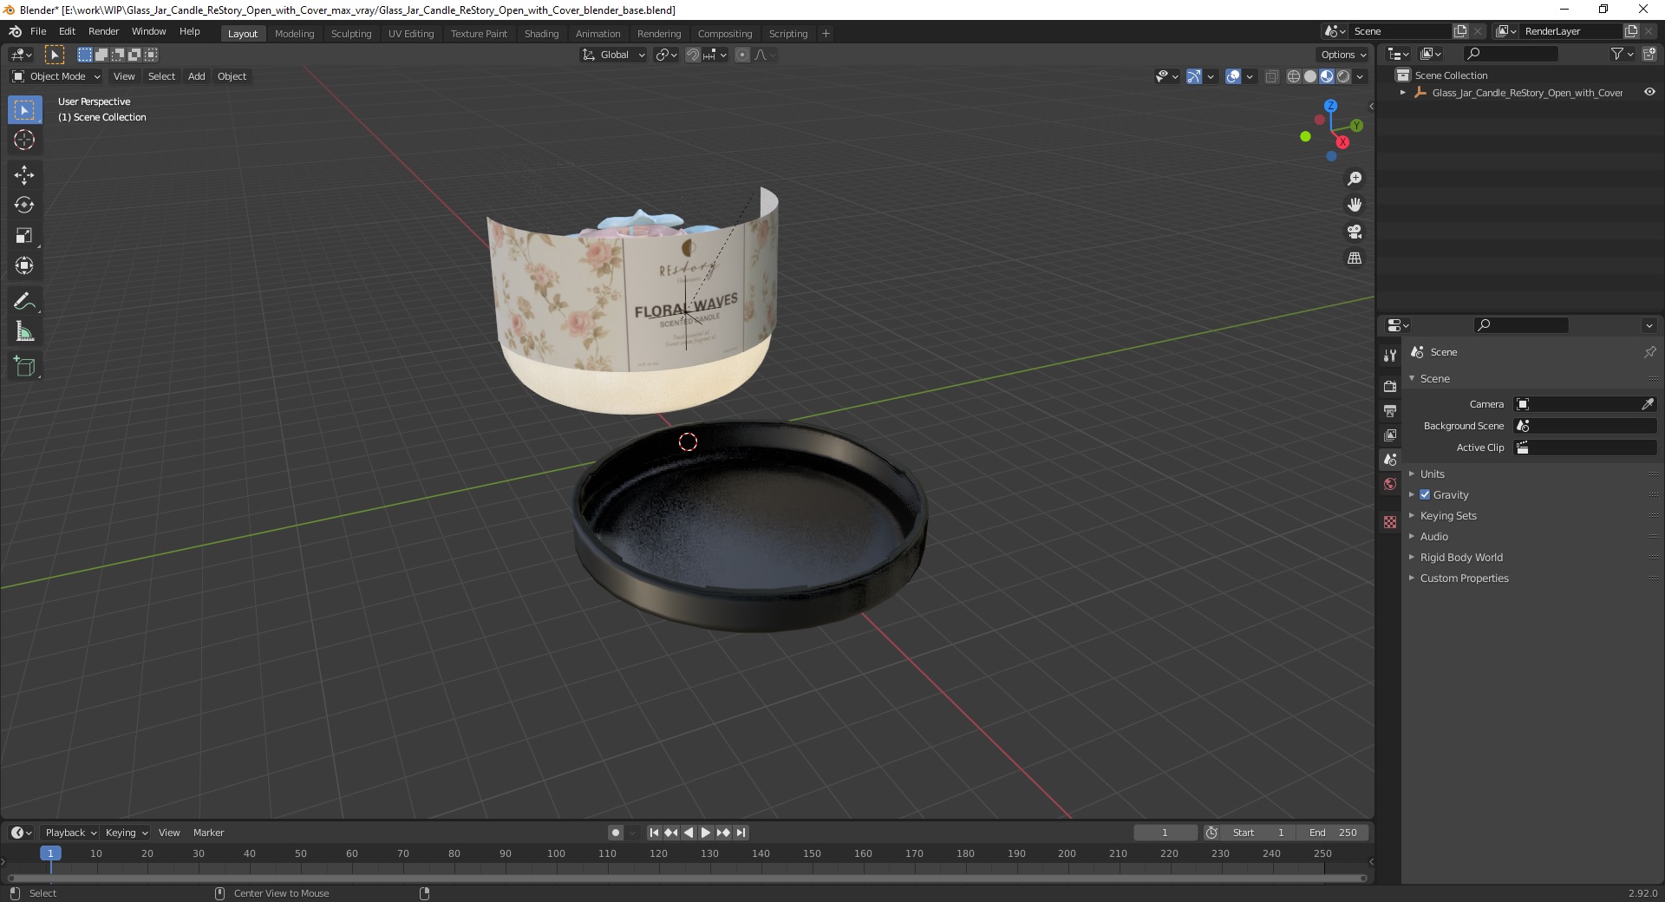
Task: Expand Glass_Jar_Candle collection in outliner
Action: coord(1403,92)
